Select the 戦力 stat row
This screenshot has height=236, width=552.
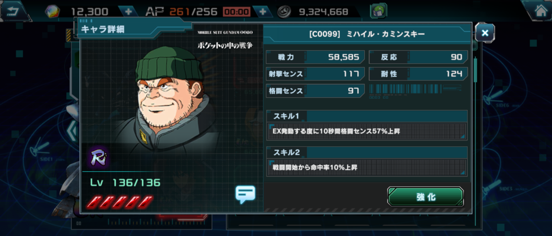[316, 57]
